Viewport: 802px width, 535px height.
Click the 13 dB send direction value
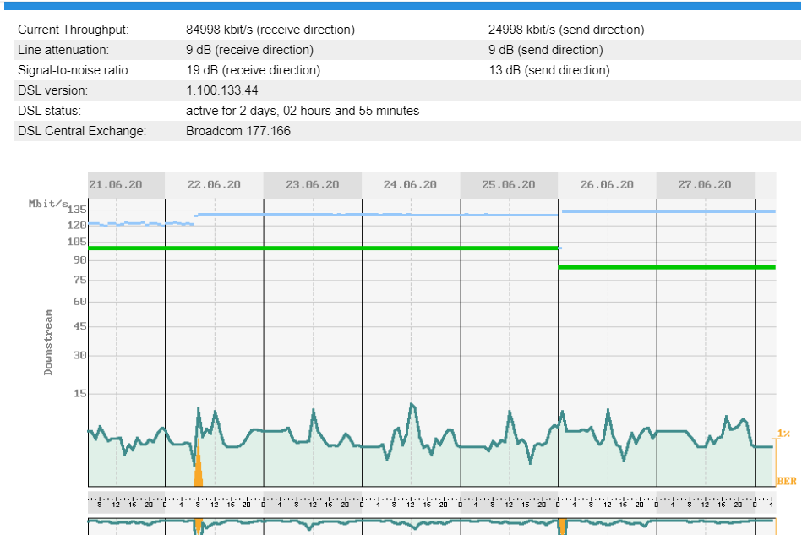point(548,70)
